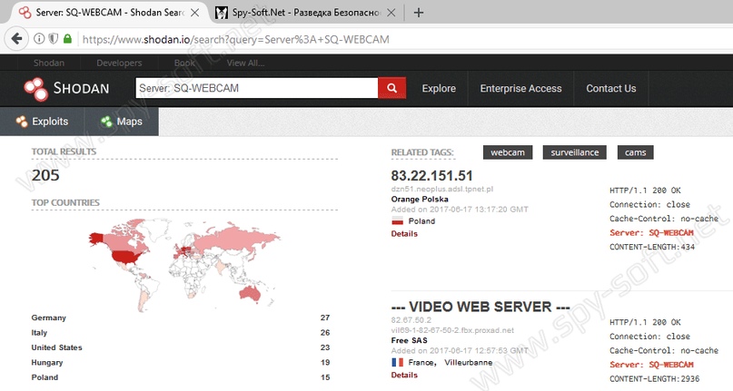This screenshot has height=391, width=733.
Task: Click the tracking protection shield icon
Action: (54, 39)
